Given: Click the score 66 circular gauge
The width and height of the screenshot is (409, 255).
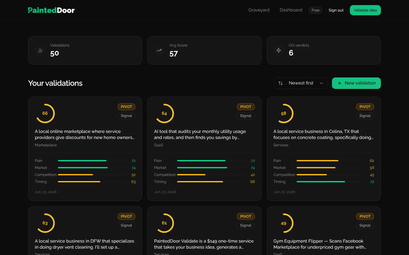Looking at the screenshot, I should point(45,113).
